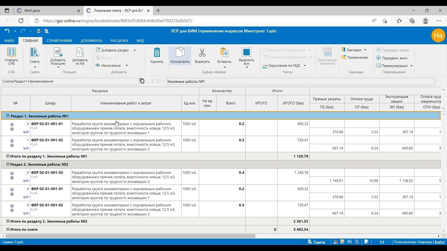This screenshot has height=251, width=447.
Task: Click the Примечание note icon button
Action: point(355,58)
